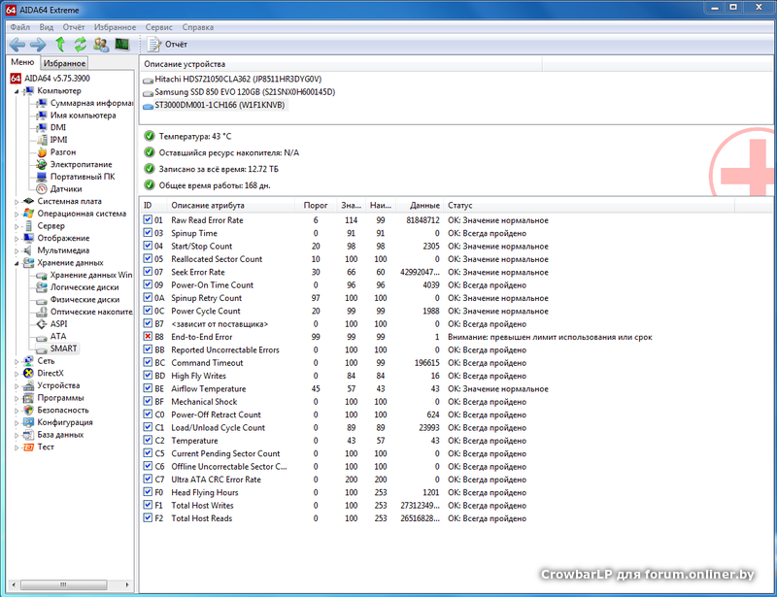Open the Сервис menu
Viewport: 777px width, 597px height.
159,27
